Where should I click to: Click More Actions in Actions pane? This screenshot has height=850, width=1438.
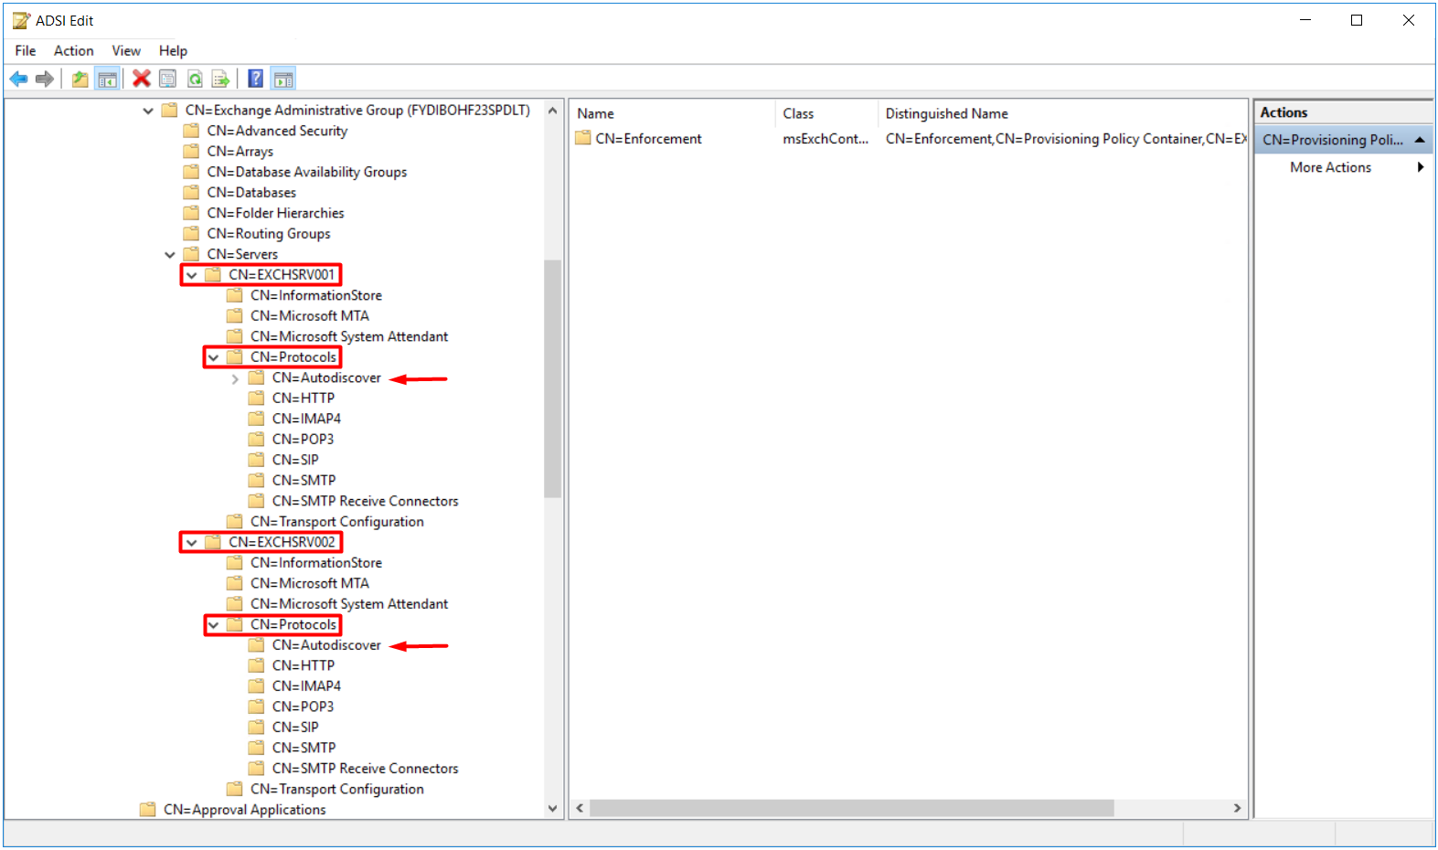click(1330, 167)
